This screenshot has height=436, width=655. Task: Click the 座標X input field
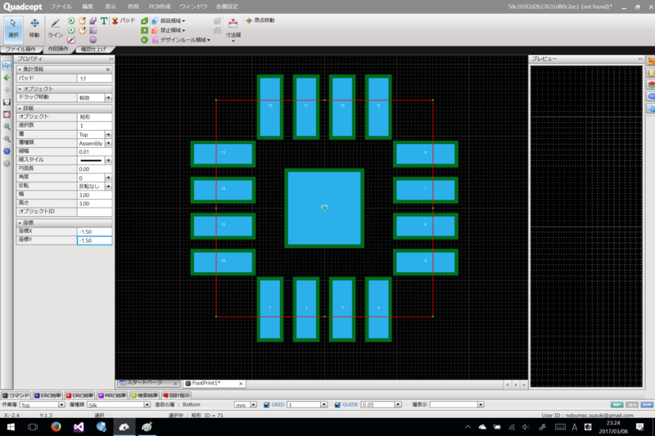click(94, 231)
